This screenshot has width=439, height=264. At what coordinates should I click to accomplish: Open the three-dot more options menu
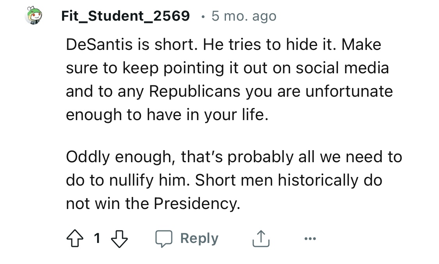pos(310,239)
